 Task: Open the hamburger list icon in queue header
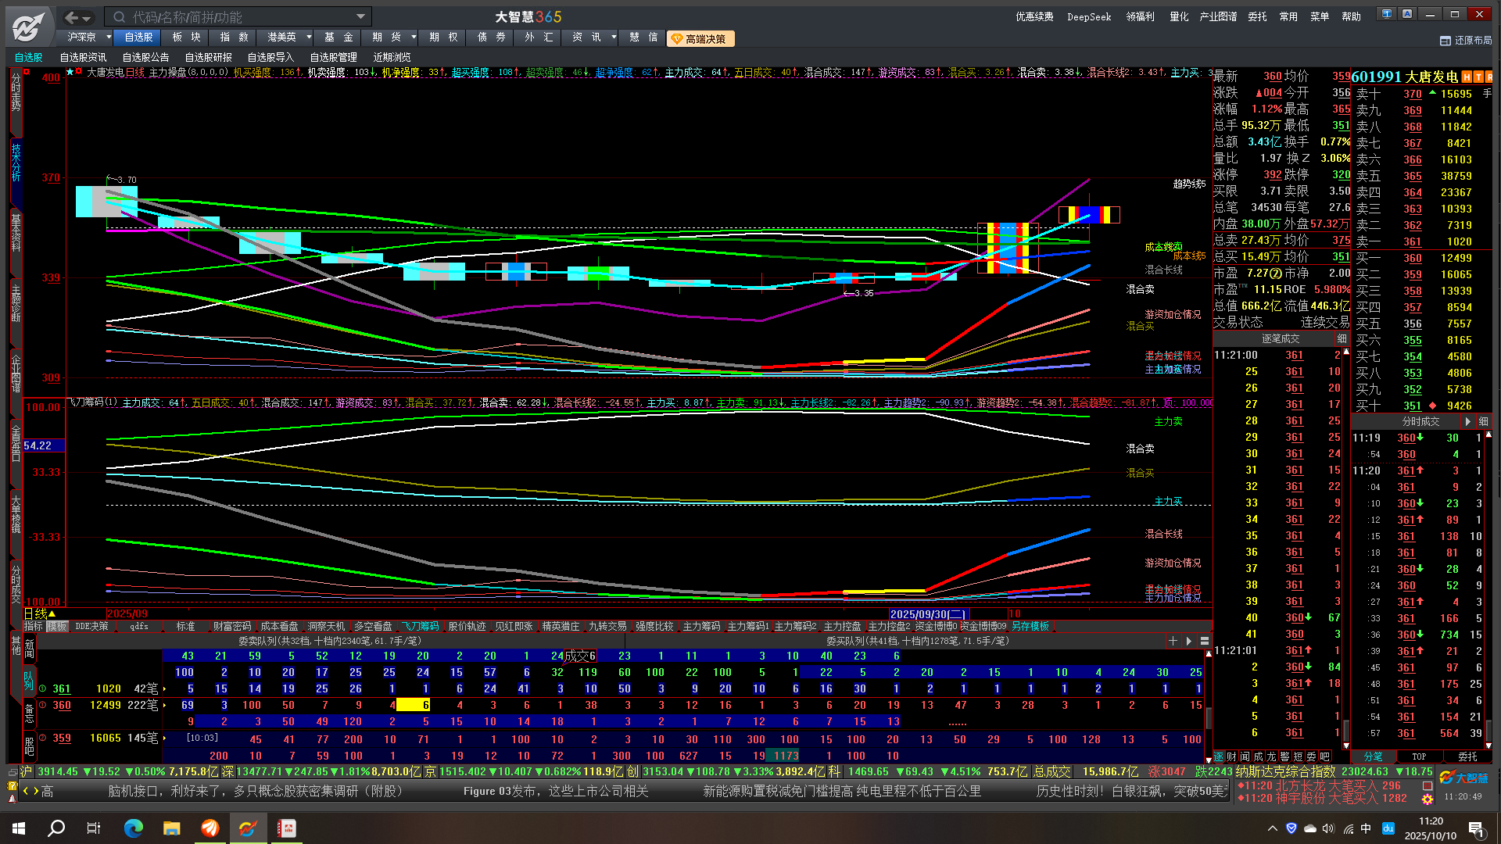(x=1205, y=641)
